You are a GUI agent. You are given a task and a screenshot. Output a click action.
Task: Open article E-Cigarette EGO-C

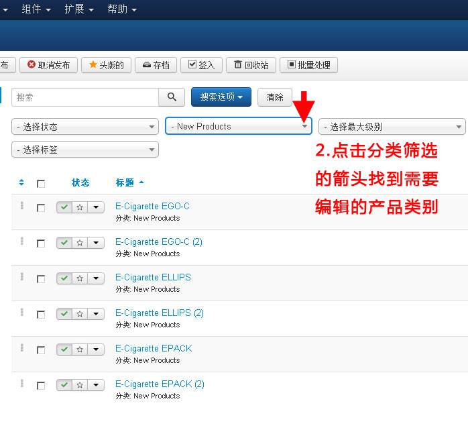coord(152,206)
